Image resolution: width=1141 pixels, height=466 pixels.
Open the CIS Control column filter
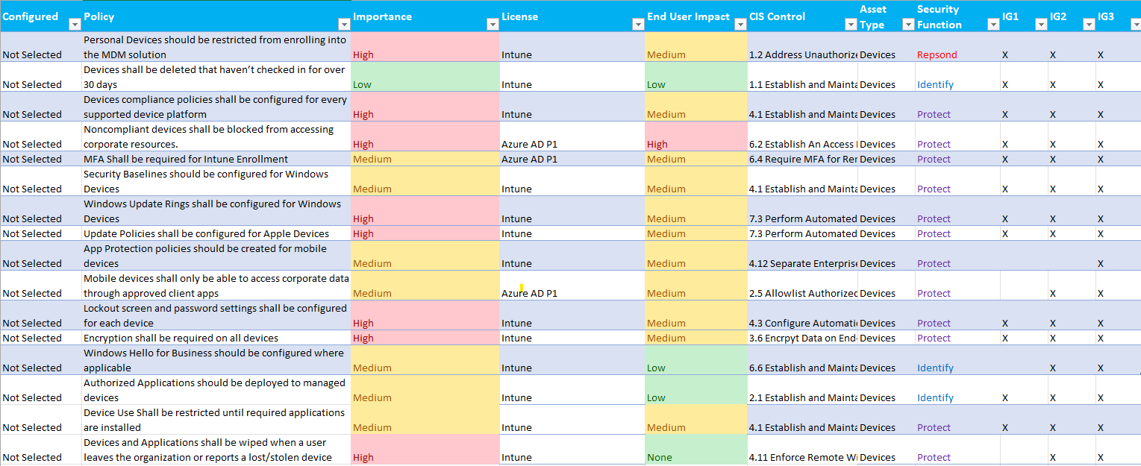pyautogui.click(x=850, y=23)
